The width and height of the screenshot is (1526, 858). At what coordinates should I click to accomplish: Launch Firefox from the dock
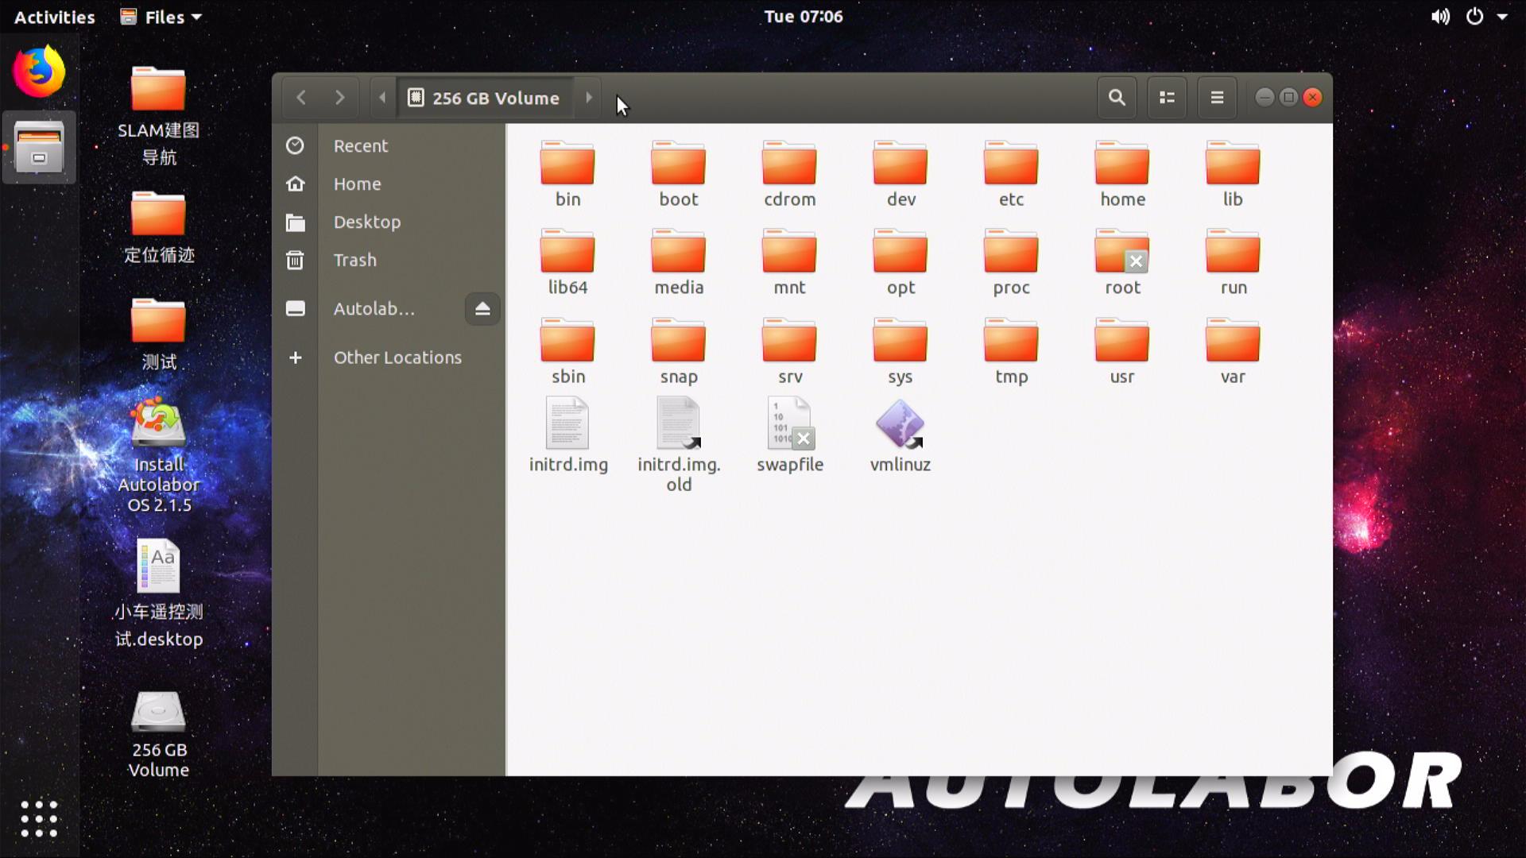click(38, 71)
